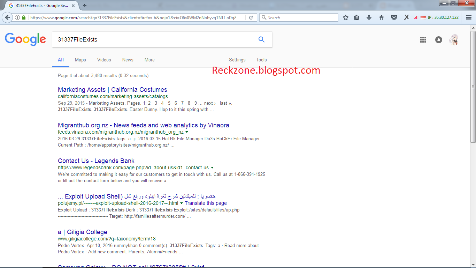This screenshot has height=268, width=476.
Task: Switch to News results
Action: [128, 60]
